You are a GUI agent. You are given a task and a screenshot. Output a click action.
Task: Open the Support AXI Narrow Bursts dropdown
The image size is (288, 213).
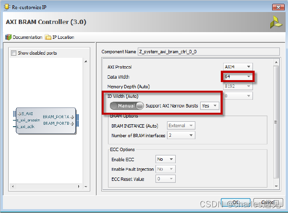210,106
